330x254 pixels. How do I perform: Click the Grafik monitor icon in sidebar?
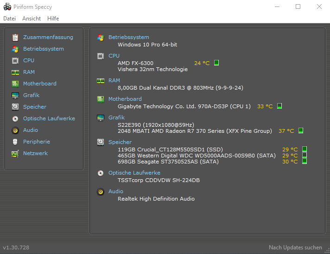[15, 96]
